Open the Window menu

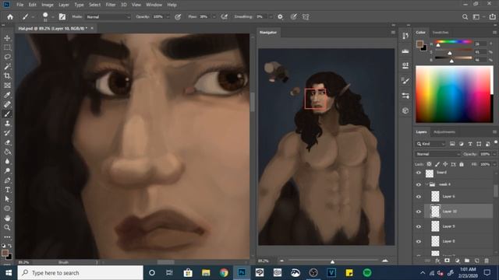(x=154, y=5)
